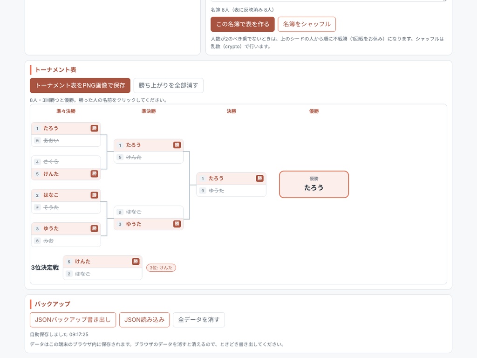Pick みお seed 6 in quarterfinal
The height and width of the screenshot is (358, 477).
point(66,241)
